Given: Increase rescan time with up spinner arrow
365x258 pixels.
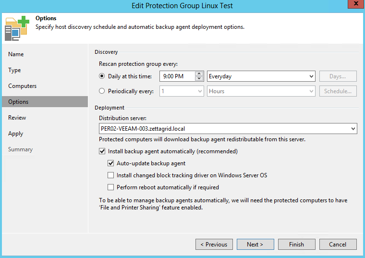Looking at the screenshot, I should 199,74.
